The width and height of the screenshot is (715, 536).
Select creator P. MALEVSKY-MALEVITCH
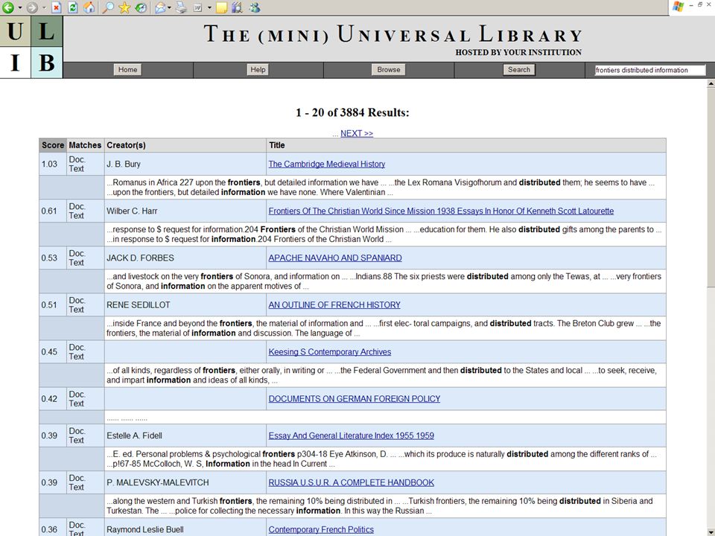(158, 482)
